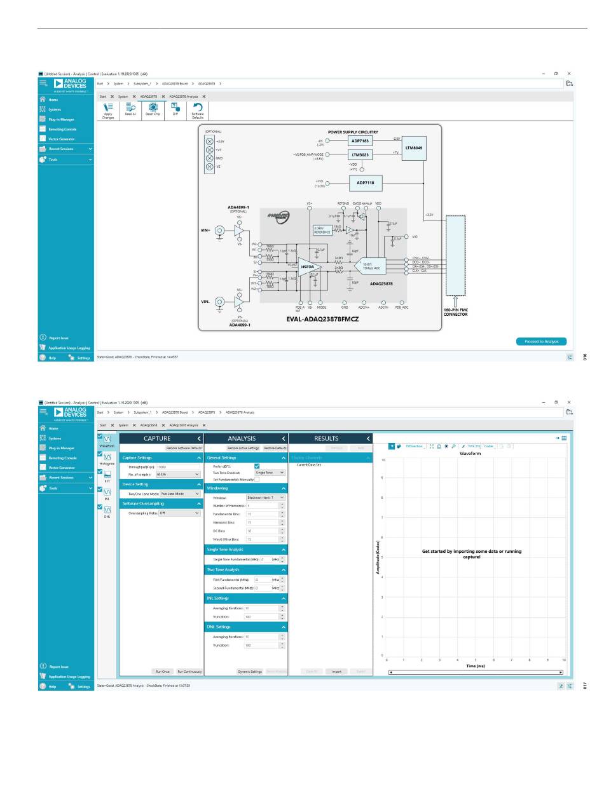Switch to ADAQ23878 Analysis tab in the board-diagram window
The width and height of the screenshot is (604, 793).
tap(184, 96)
